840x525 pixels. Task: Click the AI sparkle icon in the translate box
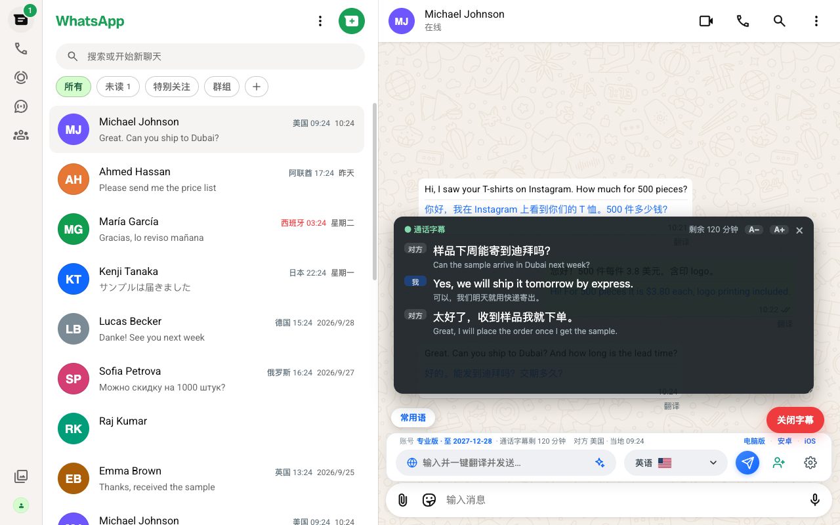click(600, 463)
